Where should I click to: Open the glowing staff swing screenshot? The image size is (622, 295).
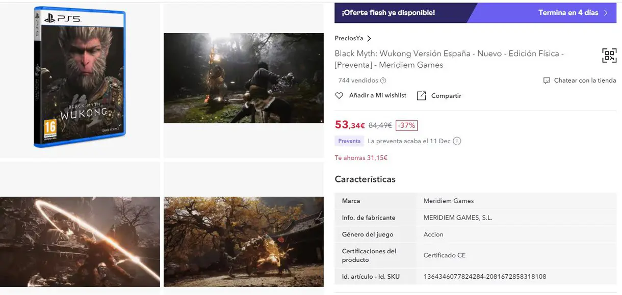point(80,242)
